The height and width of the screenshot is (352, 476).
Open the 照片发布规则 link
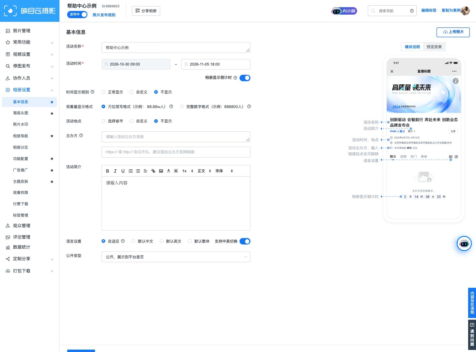tap(104, 15)
